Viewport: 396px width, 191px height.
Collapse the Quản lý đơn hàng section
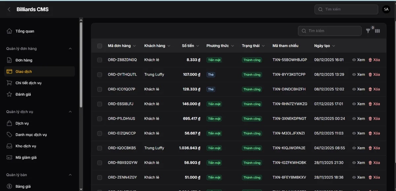coord(70,48)
